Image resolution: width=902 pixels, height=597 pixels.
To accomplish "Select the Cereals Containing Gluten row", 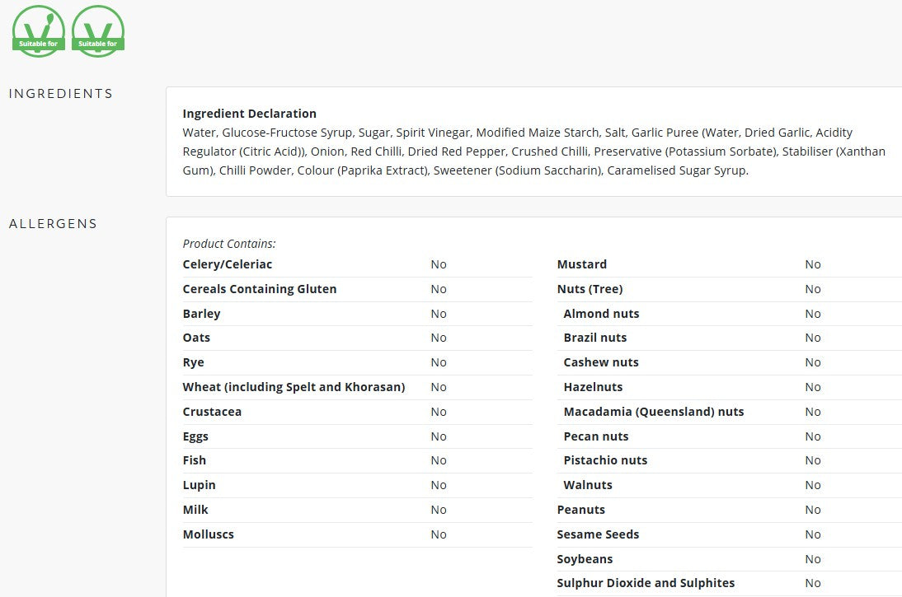I will (x=357, y=289).
